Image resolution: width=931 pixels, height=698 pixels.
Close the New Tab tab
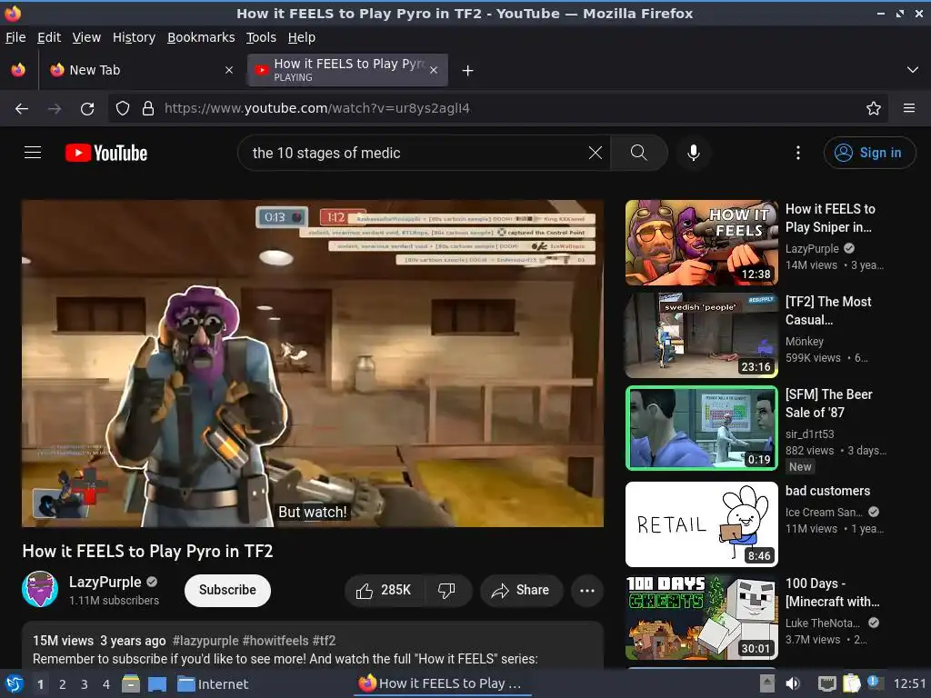point(228,70)
